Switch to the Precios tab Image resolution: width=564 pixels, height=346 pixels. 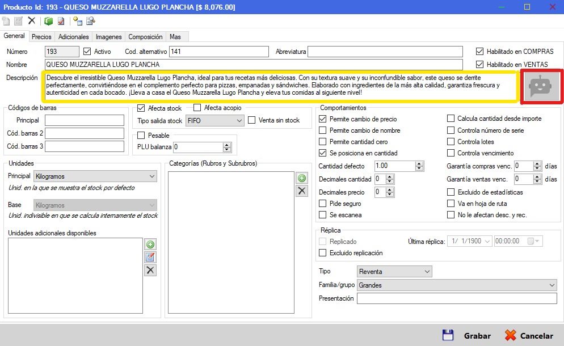tap(41, 37)
